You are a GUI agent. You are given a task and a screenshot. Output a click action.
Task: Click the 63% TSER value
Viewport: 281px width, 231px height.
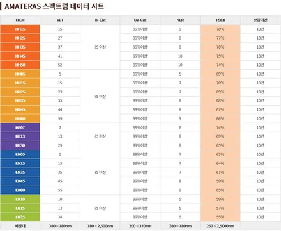click(220, 154)
